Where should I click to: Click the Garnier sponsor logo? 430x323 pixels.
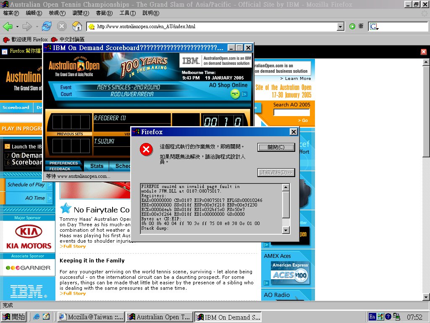coord(28,268)
